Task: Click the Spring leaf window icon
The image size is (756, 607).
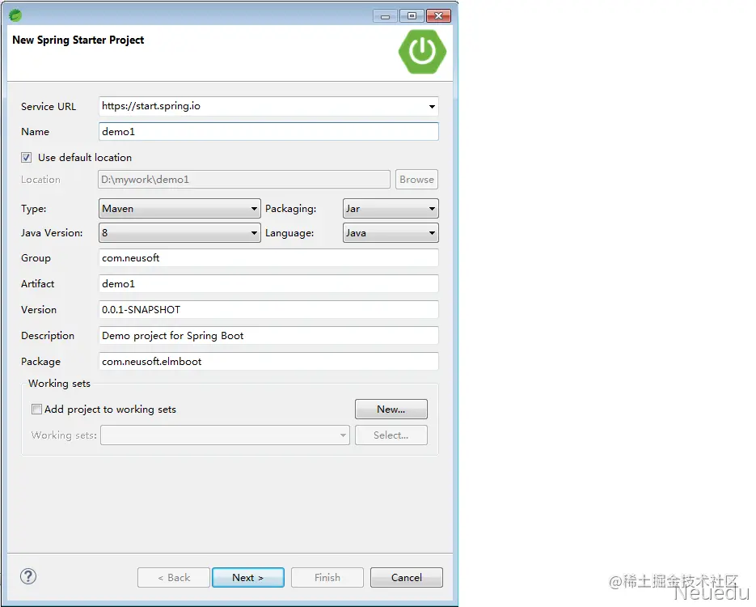Action: coord(15,15)
